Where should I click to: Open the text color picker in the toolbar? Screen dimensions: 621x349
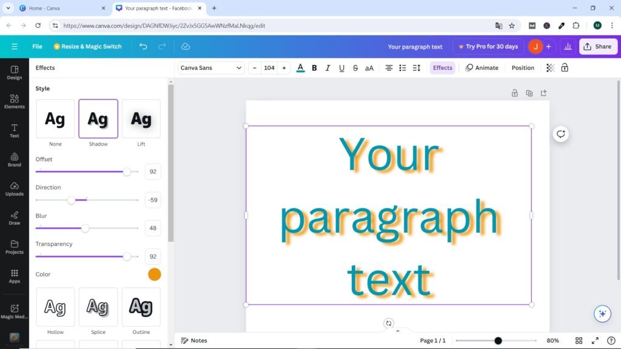(300, 68)
